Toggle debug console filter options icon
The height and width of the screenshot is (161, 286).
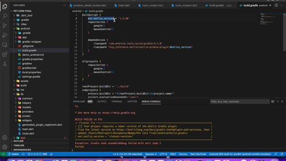click(273, 102)
